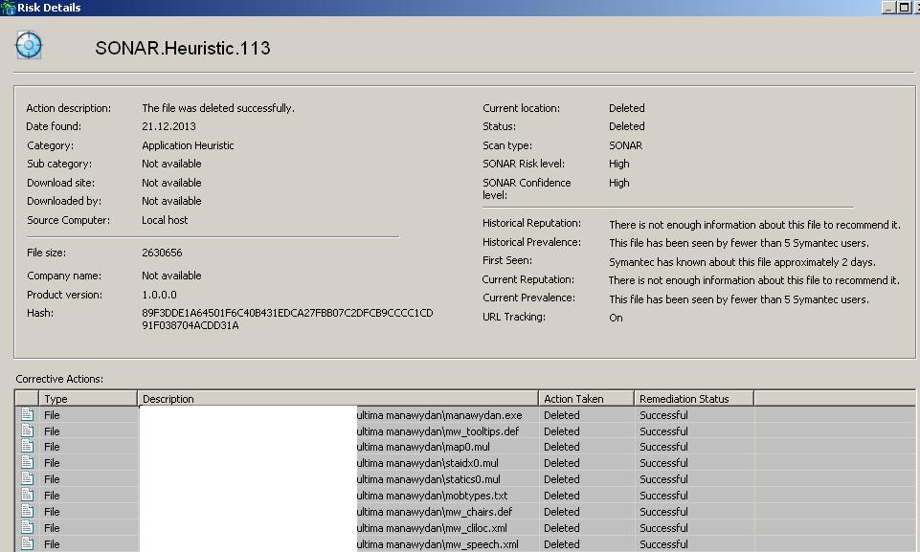The width and height of the screenshot is (920, 552).
Task: Click file icon in staidx0.mul row
Action: [x=27, y=462]
